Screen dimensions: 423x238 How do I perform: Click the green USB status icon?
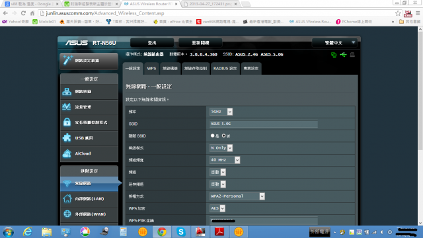coord(343,55)
